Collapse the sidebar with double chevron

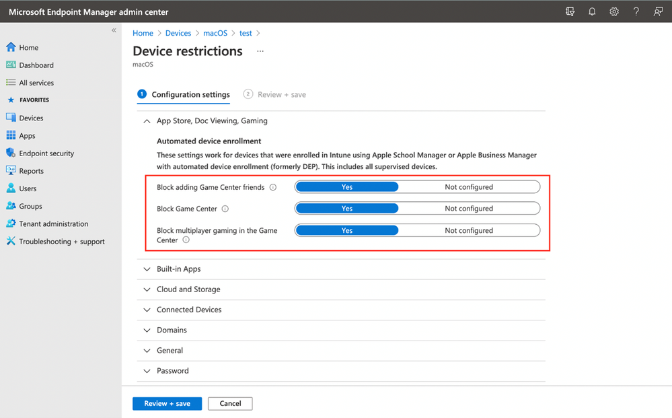[114, 30]
